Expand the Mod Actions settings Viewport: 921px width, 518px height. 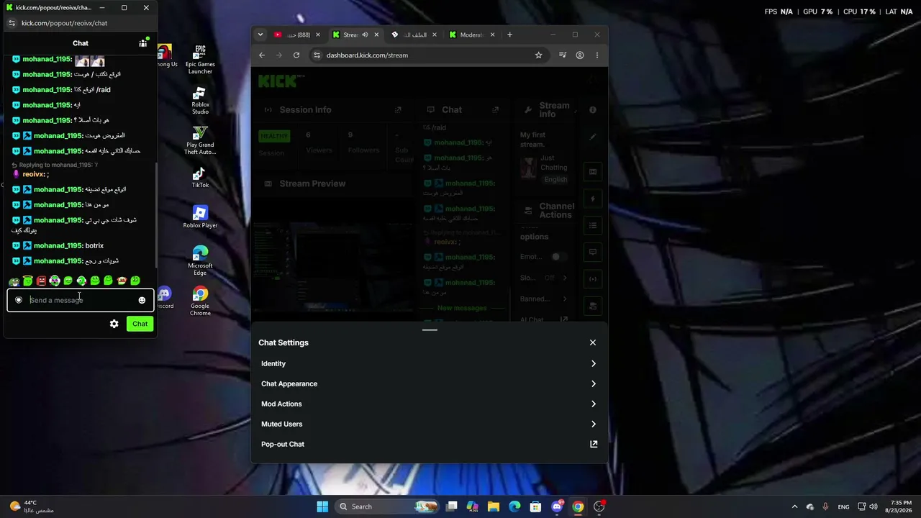pos(429,404)
